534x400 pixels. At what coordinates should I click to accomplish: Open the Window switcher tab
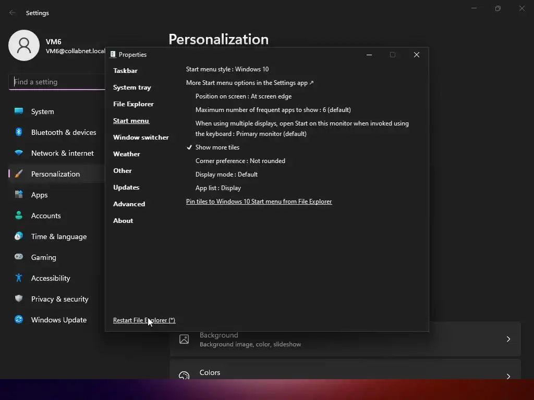pos(141,137)
